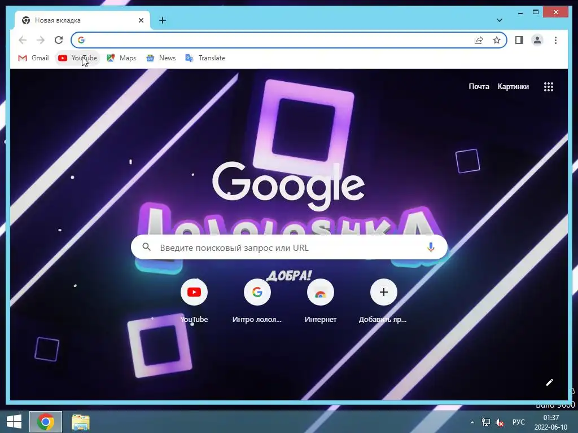The image size is (578, 433).
Task: Open the taskbar clock and date
Action: click(551, 422)
